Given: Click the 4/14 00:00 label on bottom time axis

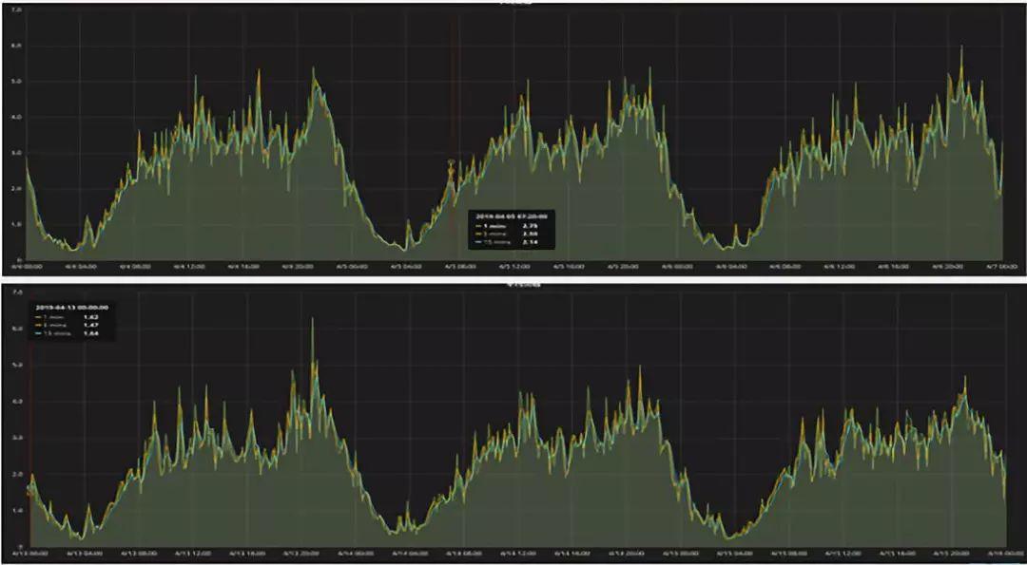Looking at the screenshot, I should click(x=356, y=554).
